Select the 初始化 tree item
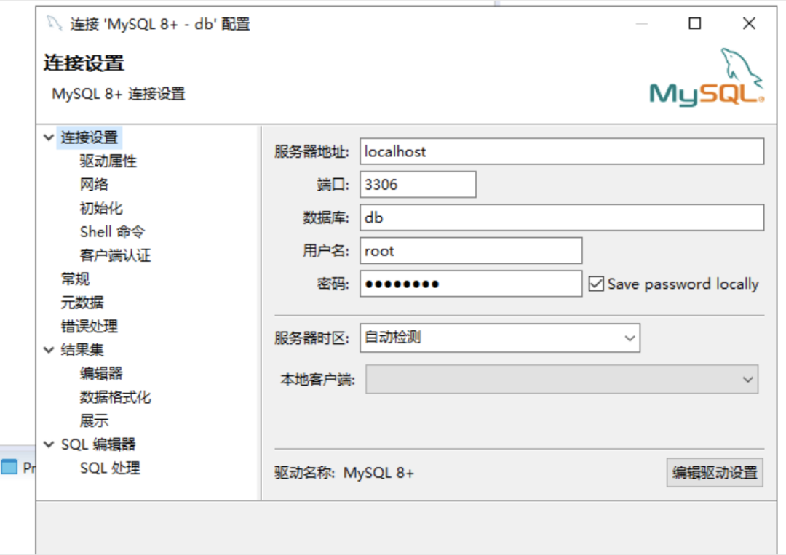The image size is (786, 555). [x=100, y=208]
